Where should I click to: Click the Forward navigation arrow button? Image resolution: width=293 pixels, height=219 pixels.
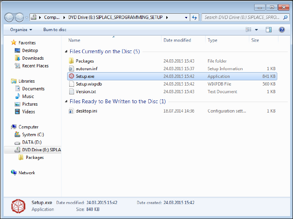19,17
